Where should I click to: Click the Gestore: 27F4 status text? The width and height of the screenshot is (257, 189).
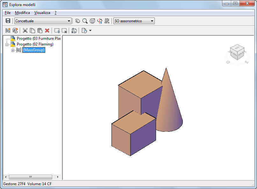click(14, 184)
